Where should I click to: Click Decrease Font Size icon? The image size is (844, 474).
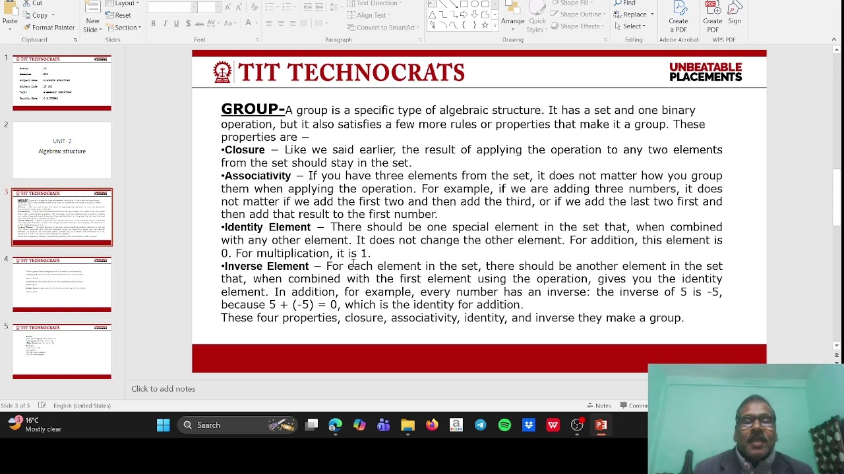(x=239, y=7)
